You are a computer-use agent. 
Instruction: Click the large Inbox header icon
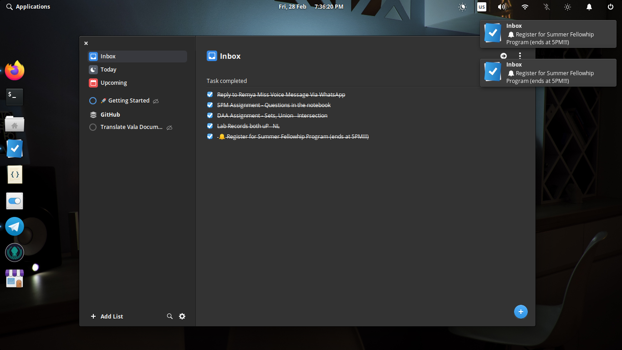click(212, 56)
